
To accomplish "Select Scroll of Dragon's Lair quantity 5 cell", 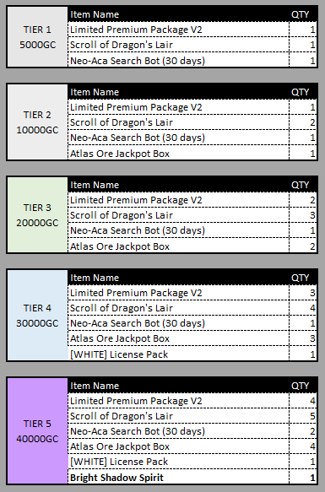I will click(303, 416).
